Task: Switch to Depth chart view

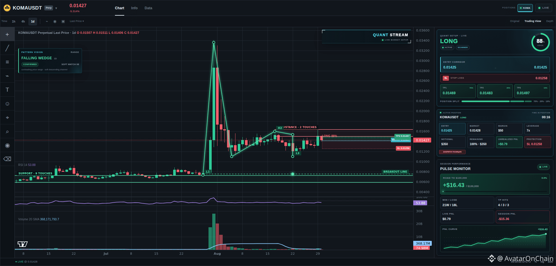Action: tap(550, 21)
